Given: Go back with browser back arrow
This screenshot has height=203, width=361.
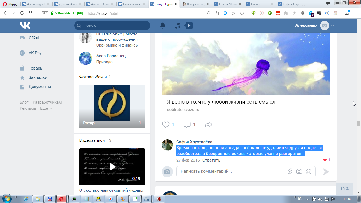Looking at the screenshot, I should click(x=5, y=13).
